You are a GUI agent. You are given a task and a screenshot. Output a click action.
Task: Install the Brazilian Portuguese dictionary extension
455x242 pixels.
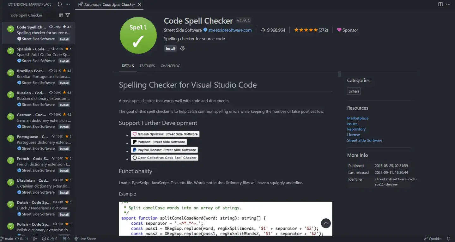coord(64,83)
